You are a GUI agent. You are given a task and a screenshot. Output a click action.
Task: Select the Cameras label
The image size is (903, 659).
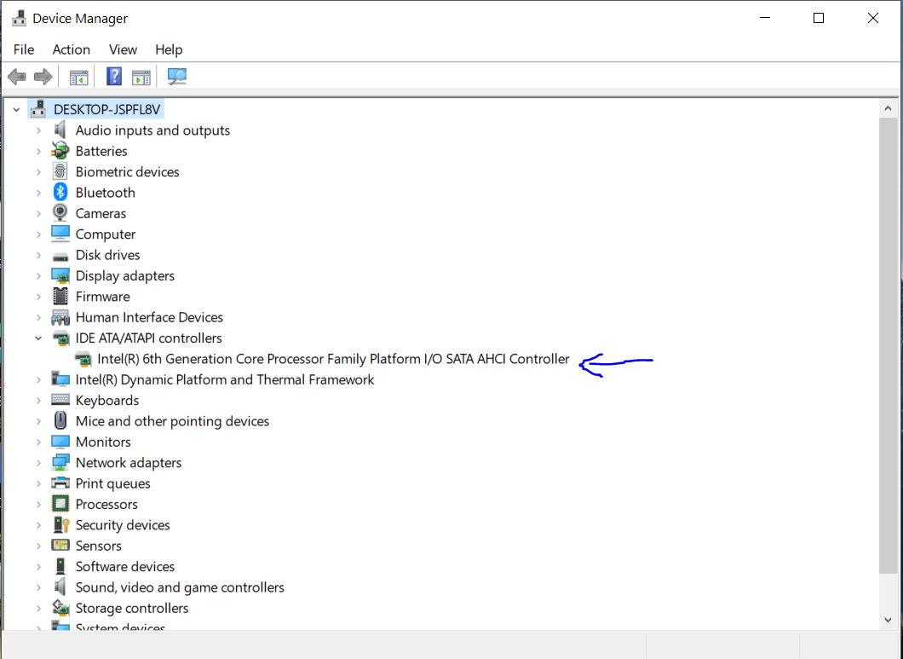[x=101, y=214]
